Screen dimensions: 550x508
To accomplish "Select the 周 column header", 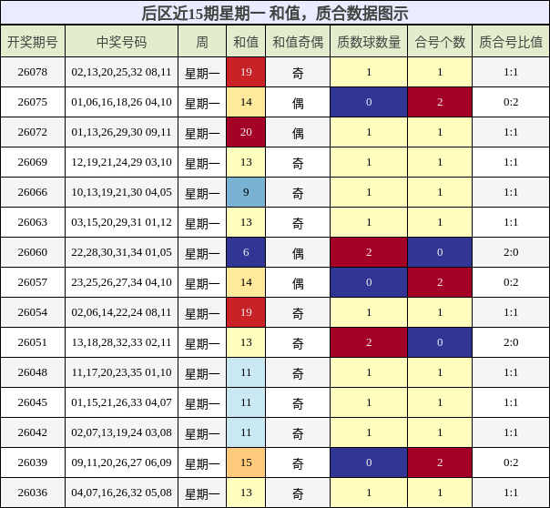I will (x=202, y=42).
